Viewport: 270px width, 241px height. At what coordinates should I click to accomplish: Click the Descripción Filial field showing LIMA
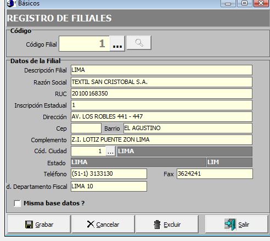coord(161,70)
